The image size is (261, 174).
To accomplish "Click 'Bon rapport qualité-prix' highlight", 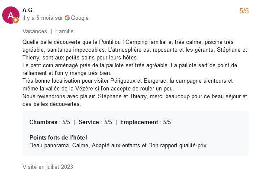I will tap(177, 145).
